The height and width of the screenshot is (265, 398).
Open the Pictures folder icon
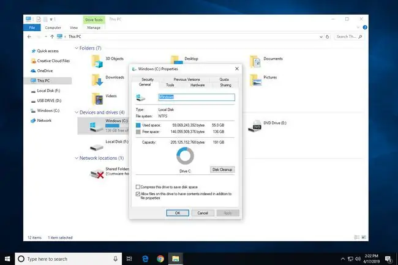coord(255,80)
